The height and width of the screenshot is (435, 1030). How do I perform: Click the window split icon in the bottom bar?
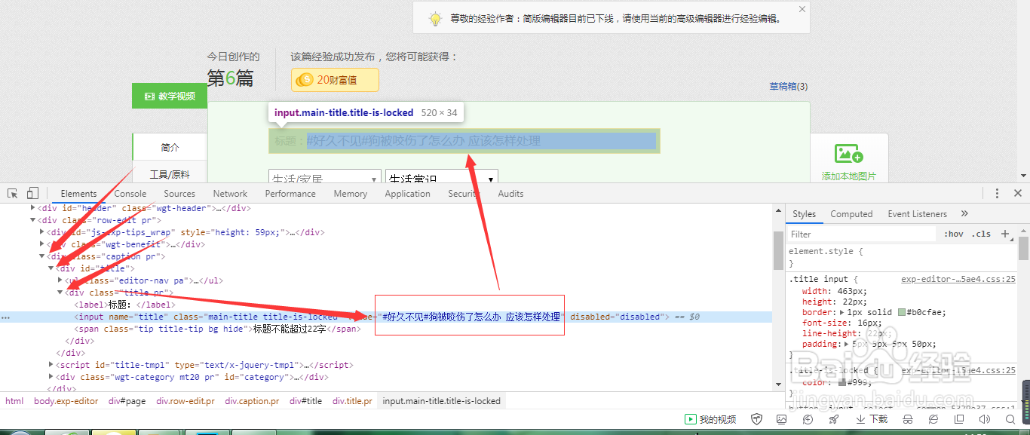958,419
